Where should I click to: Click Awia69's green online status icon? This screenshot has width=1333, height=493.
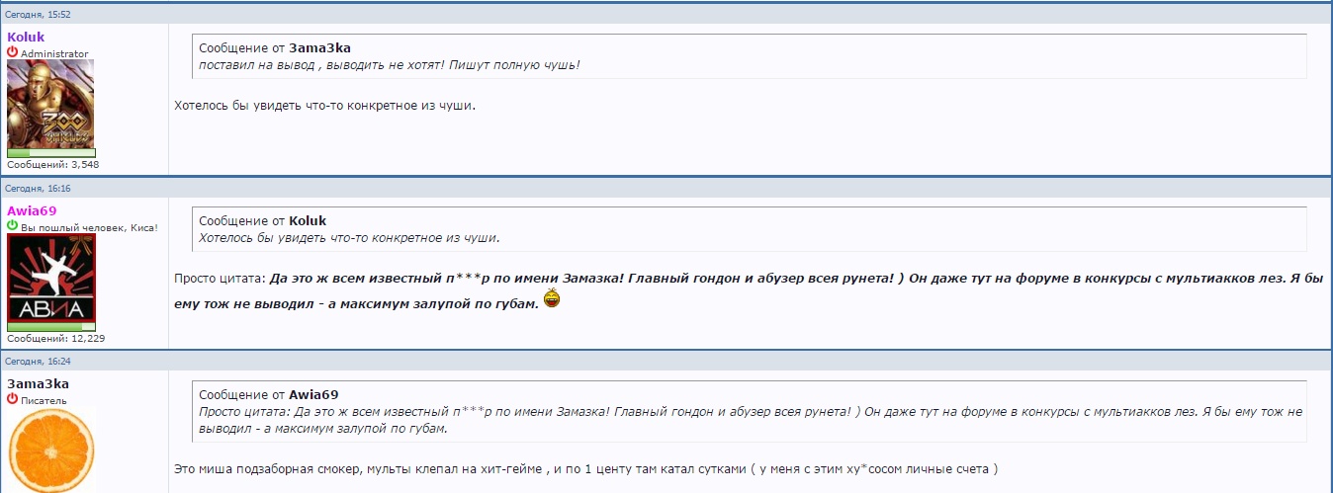pos(13,226)
